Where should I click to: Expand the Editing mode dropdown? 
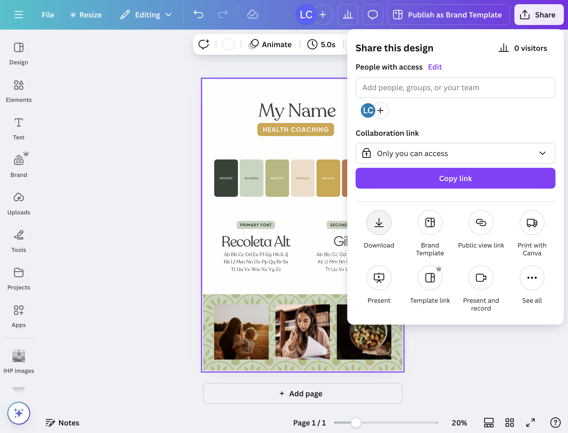[x=146, y=15]
